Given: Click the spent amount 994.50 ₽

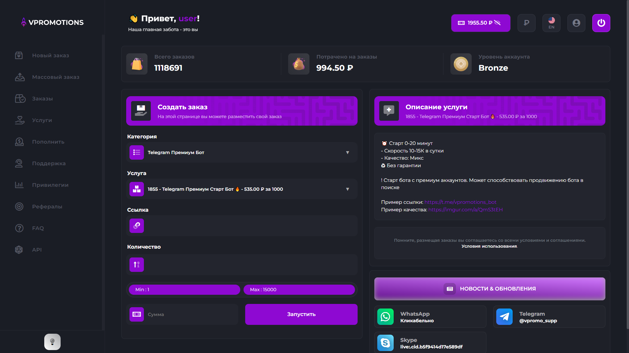Looking at the screenshot, I should click(x=335, y=68).
